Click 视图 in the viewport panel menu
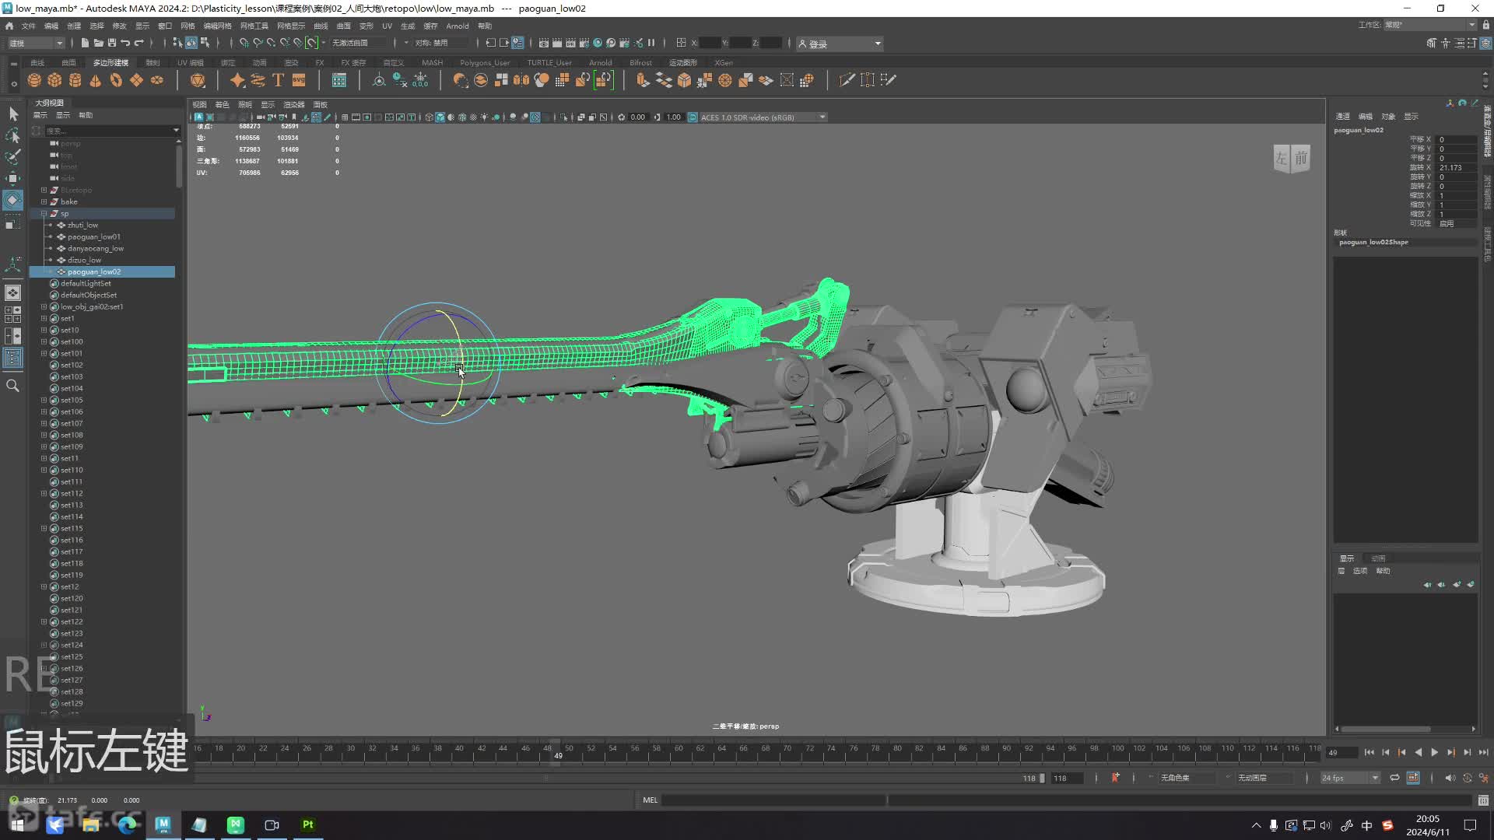This screenshot has height=840, width=1494. pos(200,104)
